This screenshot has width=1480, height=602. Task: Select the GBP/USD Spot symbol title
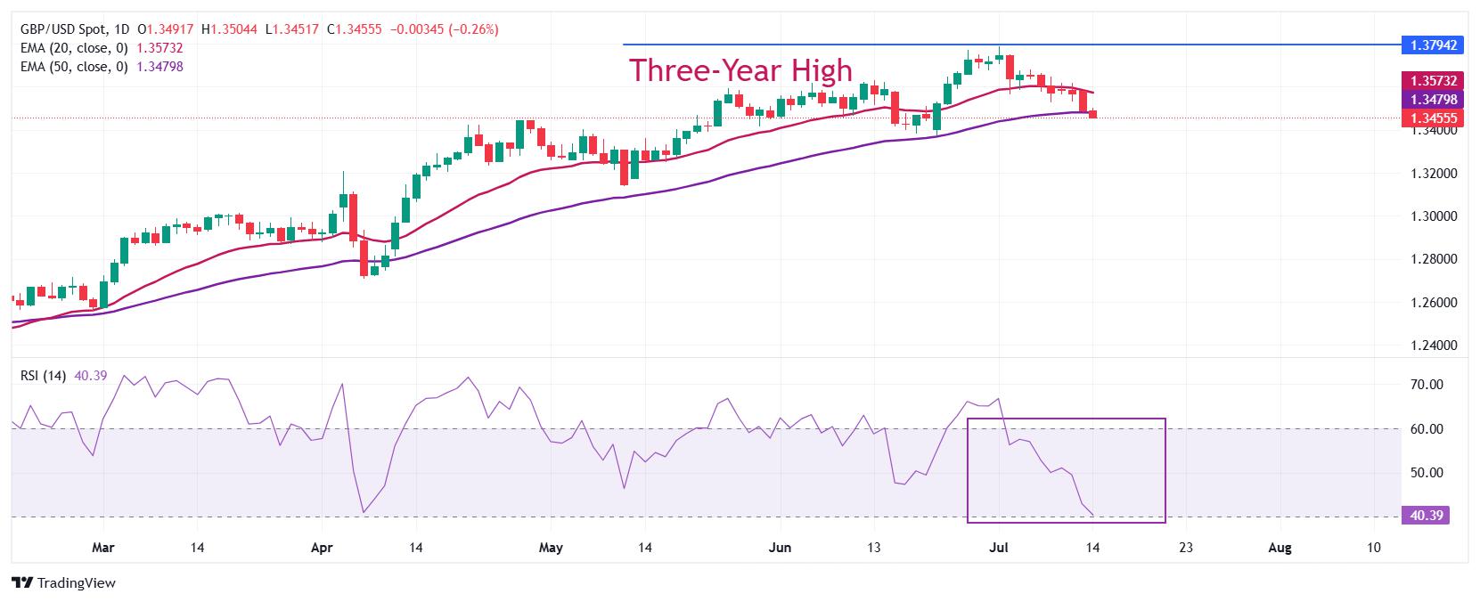(73, 29)
